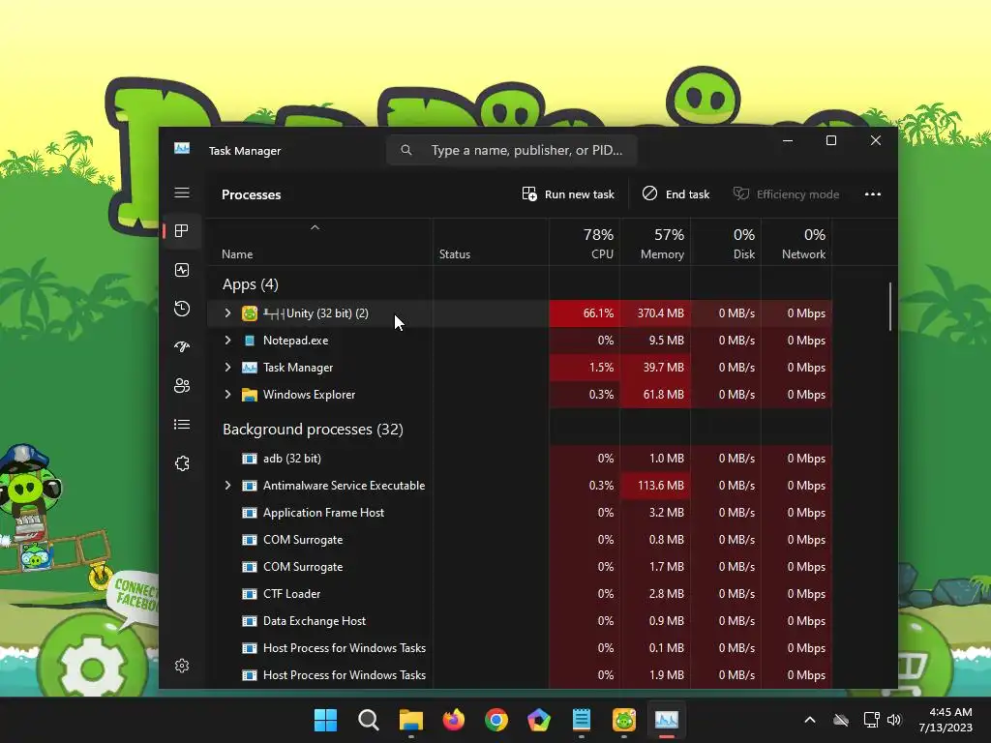Open the Users page icon in sidebar

(x=182, y=385)
